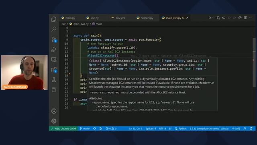257x145 pixels.
Task: Click the timeline/chart icon in editor toolbar
Action: click(240, 18)
